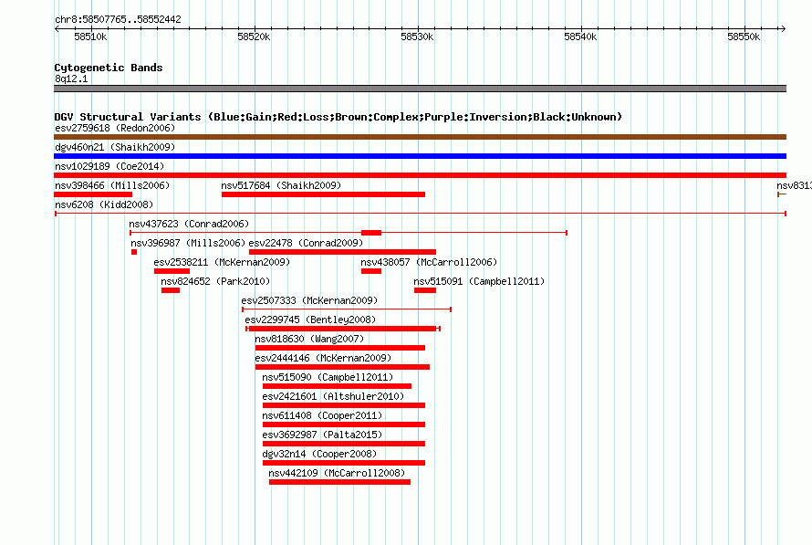Click the nsv515090 (Campbell2011) label

point(328,377)
